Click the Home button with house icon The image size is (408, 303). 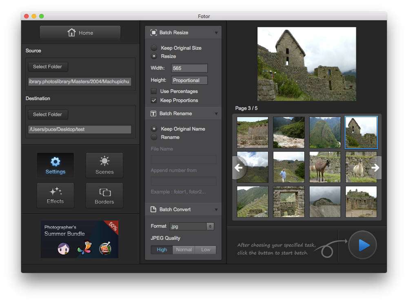(80, 33)
